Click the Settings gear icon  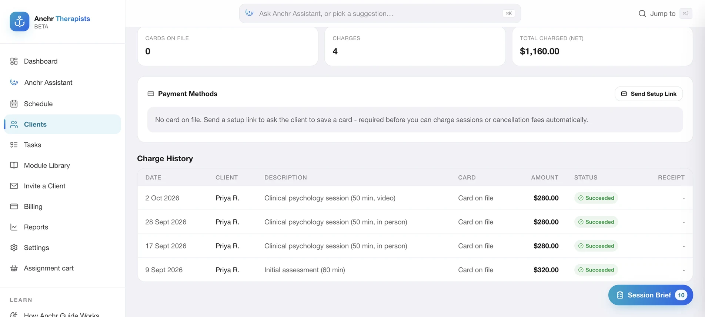[x=14, y=247]
